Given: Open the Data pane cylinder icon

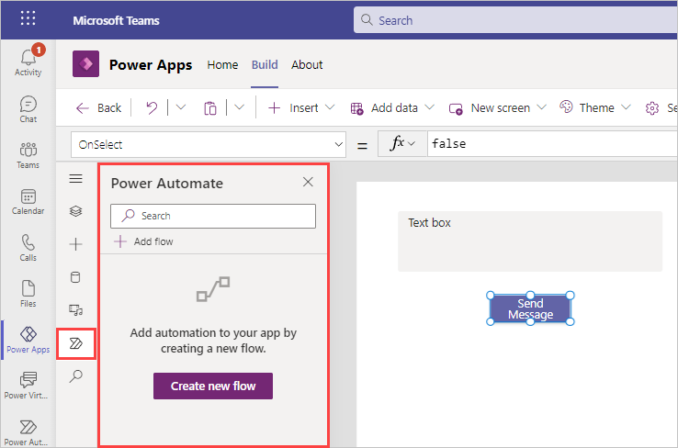Looking at the screenshot, I should [75, 277].
